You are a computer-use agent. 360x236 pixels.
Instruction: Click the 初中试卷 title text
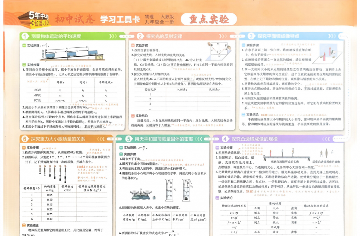(75, 19)
